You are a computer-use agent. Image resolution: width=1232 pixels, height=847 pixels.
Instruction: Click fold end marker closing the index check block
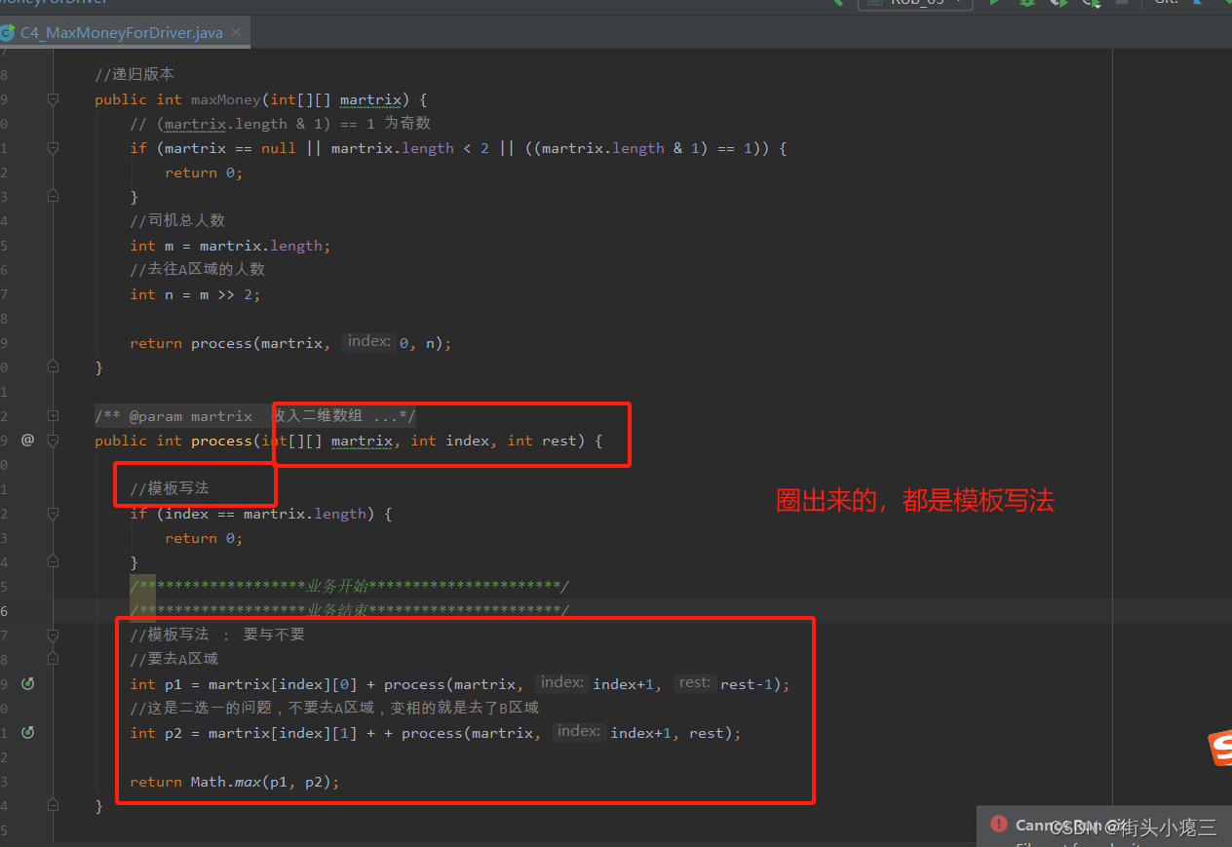[x=53, y=562]
